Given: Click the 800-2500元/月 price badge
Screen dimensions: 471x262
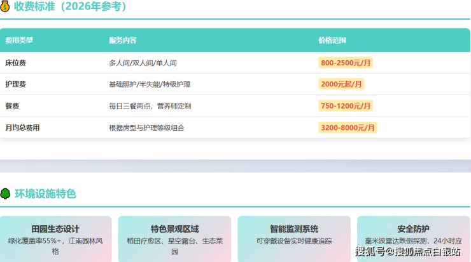Looking at the screenshot, I should pyautogui.click(x=346, y=63).
